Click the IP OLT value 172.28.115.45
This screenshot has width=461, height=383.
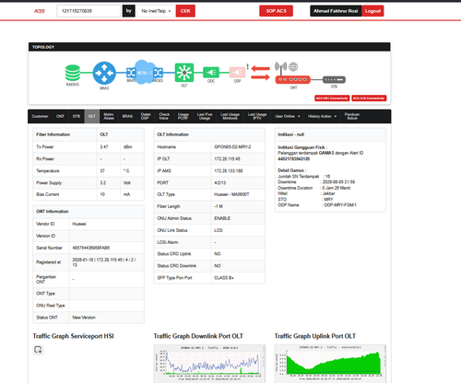[x=227, y=159]
